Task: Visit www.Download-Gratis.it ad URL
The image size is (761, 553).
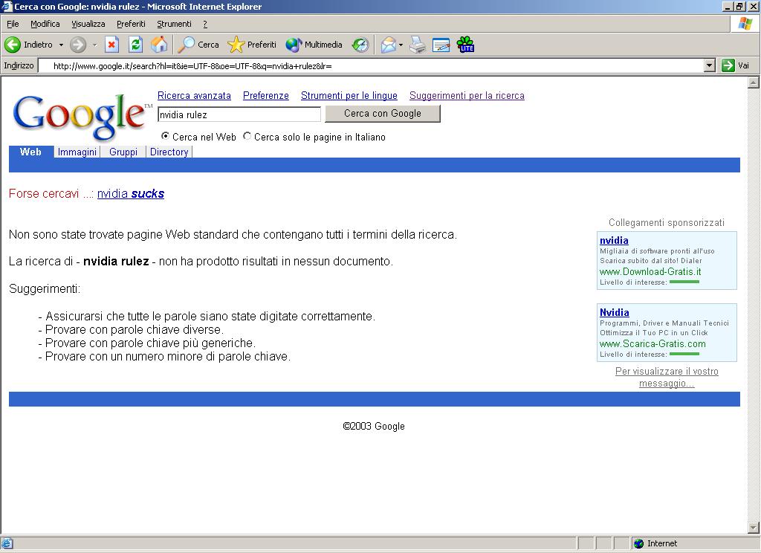Action: [x=650, y=272]
